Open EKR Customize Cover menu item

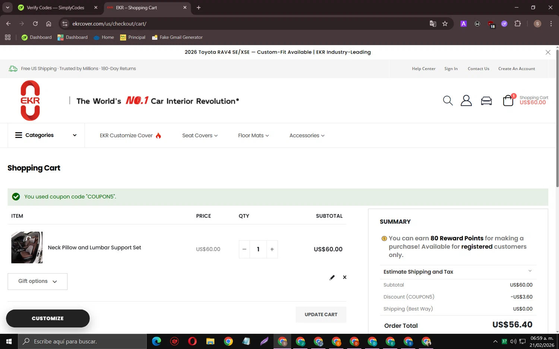(130, 136)
